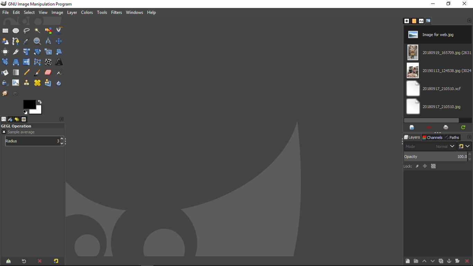
Task: Switch to the Undo History tab
Action: (17, 119)
